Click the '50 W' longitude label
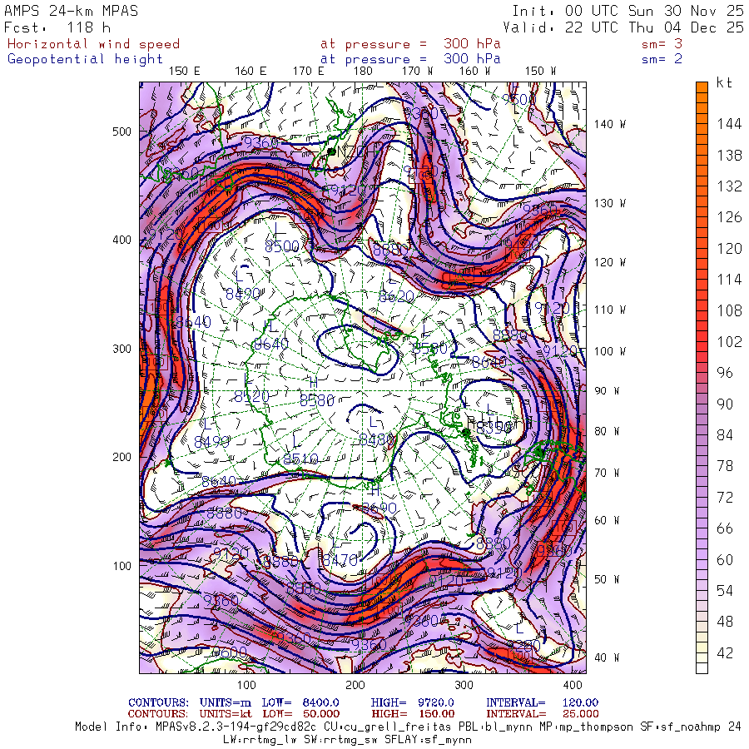 607,579
